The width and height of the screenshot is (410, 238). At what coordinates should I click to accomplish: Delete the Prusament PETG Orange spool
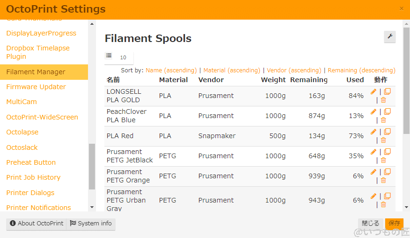(383, 180)
